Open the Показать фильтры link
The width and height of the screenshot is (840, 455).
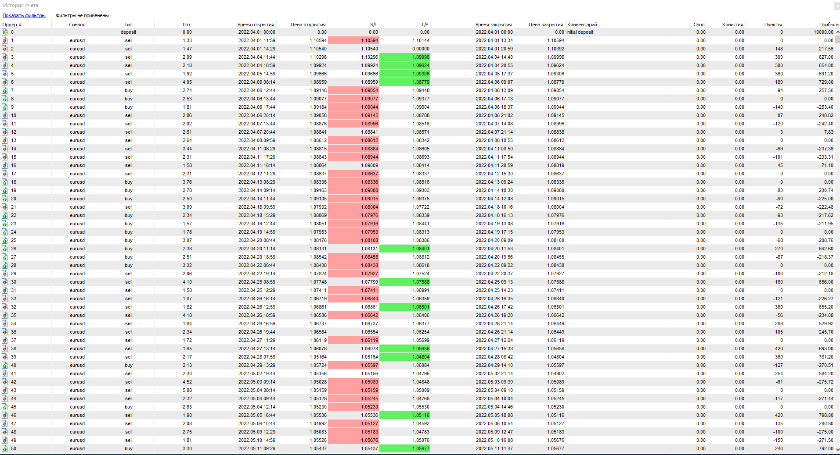coord(24,15)
